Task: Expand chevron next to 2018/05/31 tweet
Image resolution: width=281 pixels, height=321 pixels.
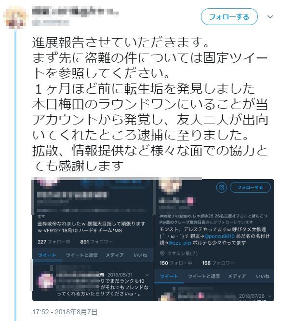Action: coord(147,275)
